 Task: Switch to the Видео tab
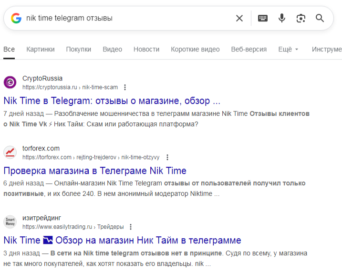click(112, 49)
